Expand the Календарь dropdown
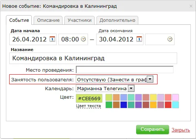This screenshot has width=196, height=139. click(131, 88)
